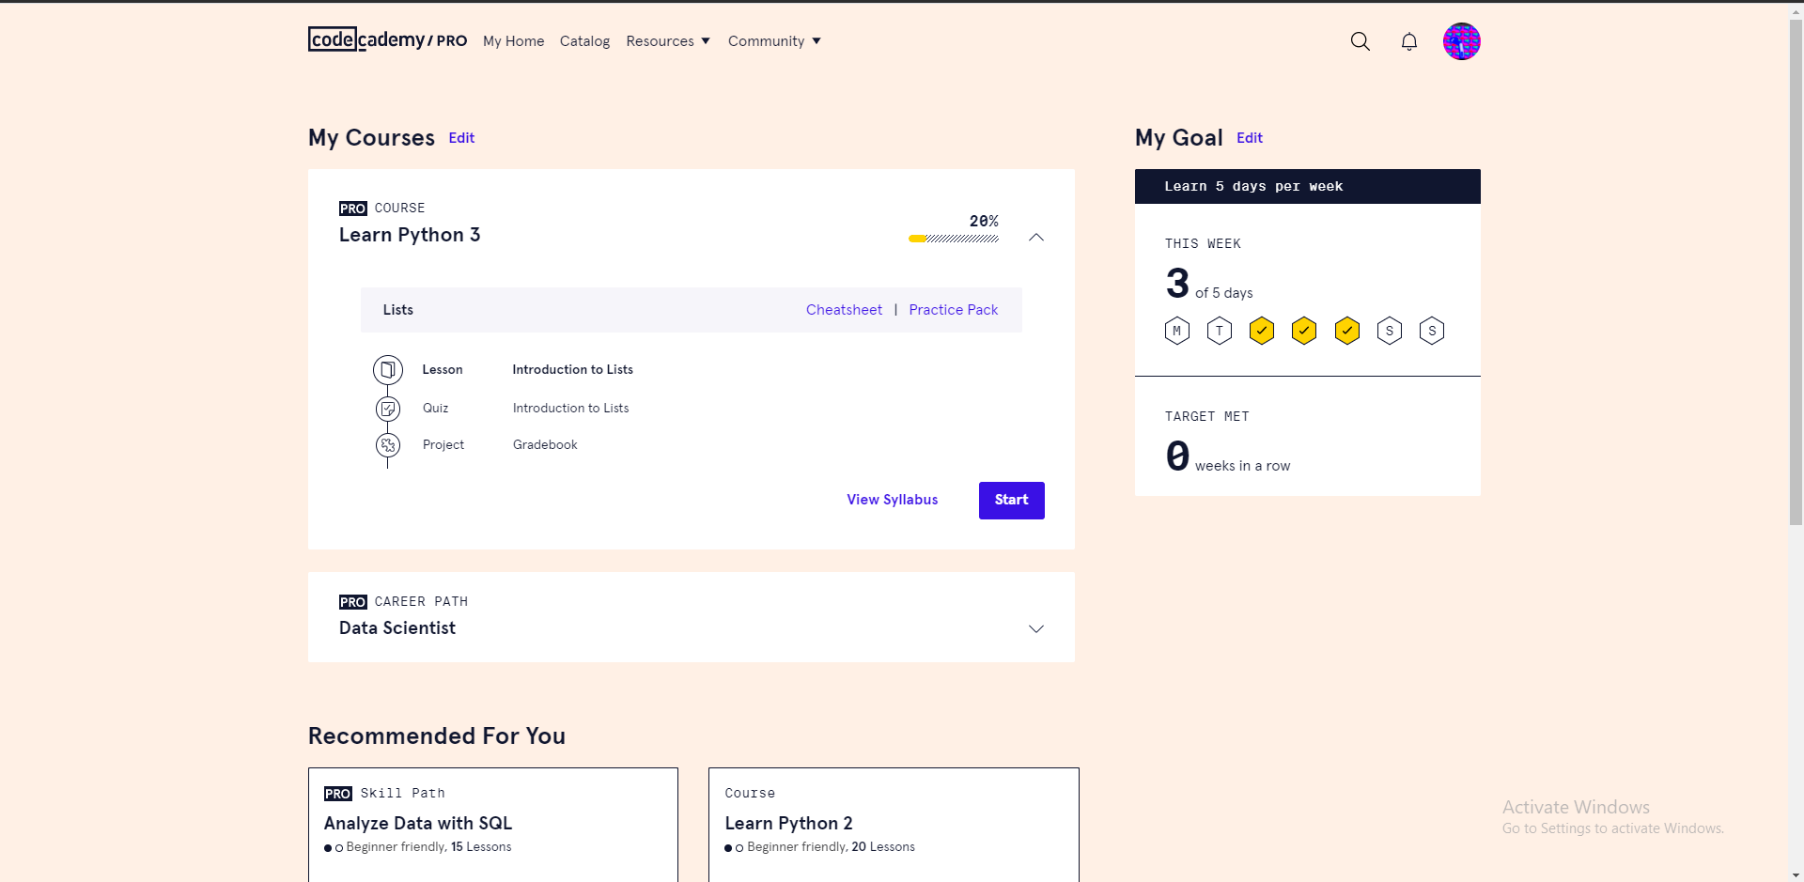Click the Thursday completed hexagon badge
This screenshot has width=1804, height=882.
tap(1304, 331)
